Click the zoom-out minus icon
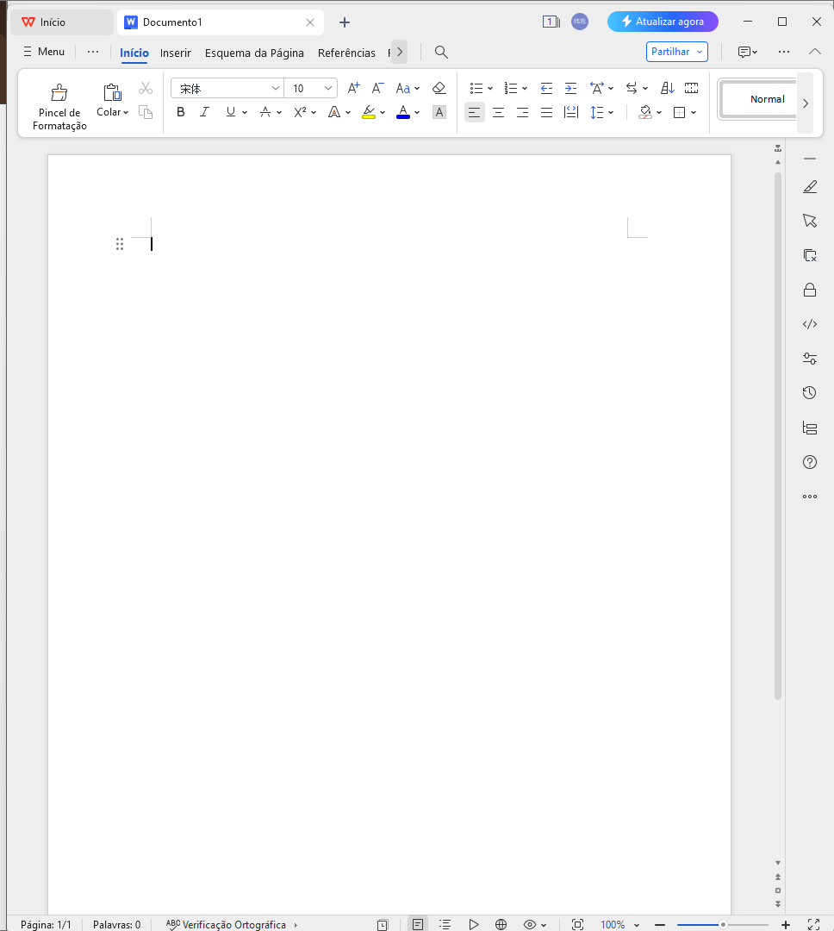Screen dimensions: 834x931 click(659, 924)
